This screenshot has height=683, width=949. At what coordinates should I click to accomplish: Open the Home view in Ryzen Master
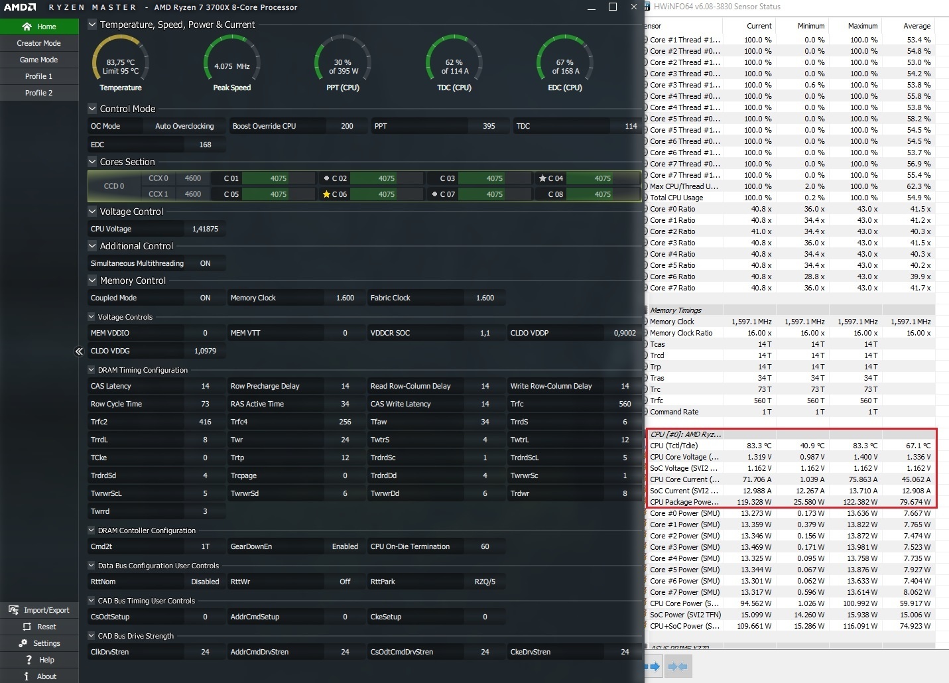point(39,27)
